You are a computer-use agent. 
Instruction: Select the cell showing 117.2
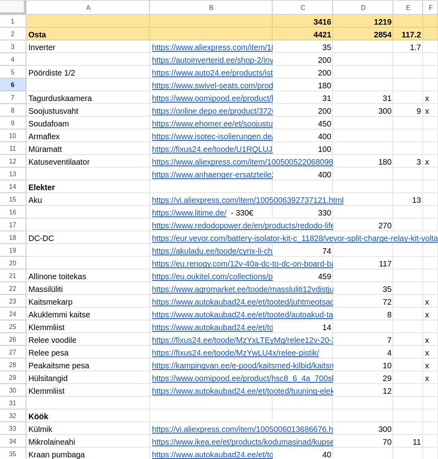coord(408,35)
